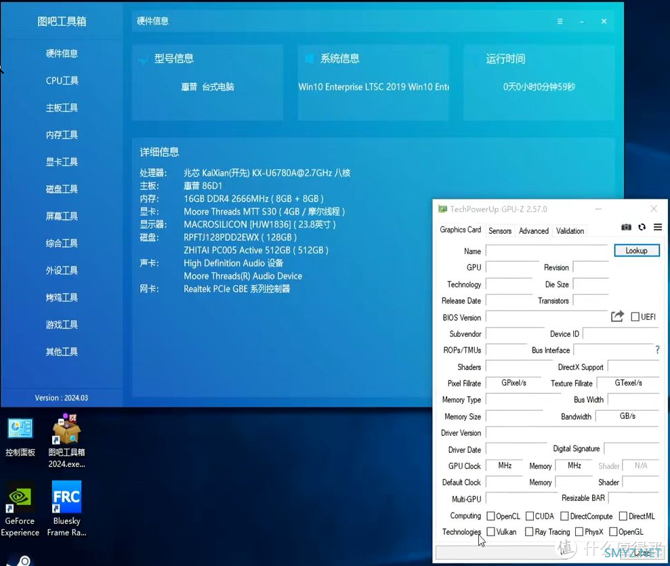
Task: Select 磁盘工具 in the sidebar
Action: tap(62, 189)
